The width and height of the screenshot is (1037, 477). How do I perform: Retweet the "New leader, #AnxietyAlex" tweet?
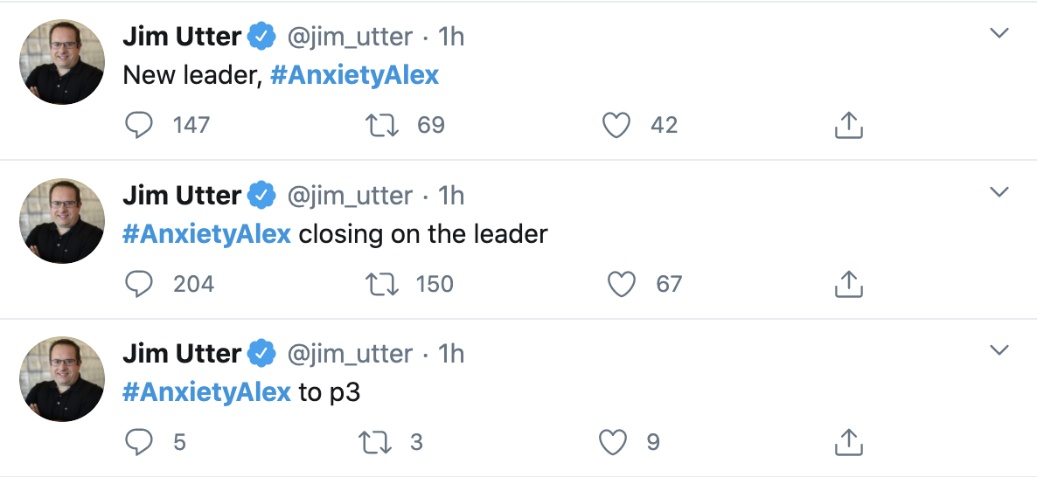coord(382,126)
